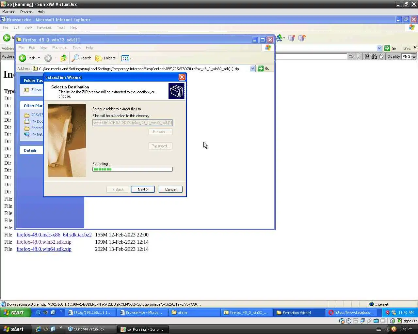Viewport: 418px width, 334px height.
Task: Expand the zip window address dropdown
Action: coord(252,68)
